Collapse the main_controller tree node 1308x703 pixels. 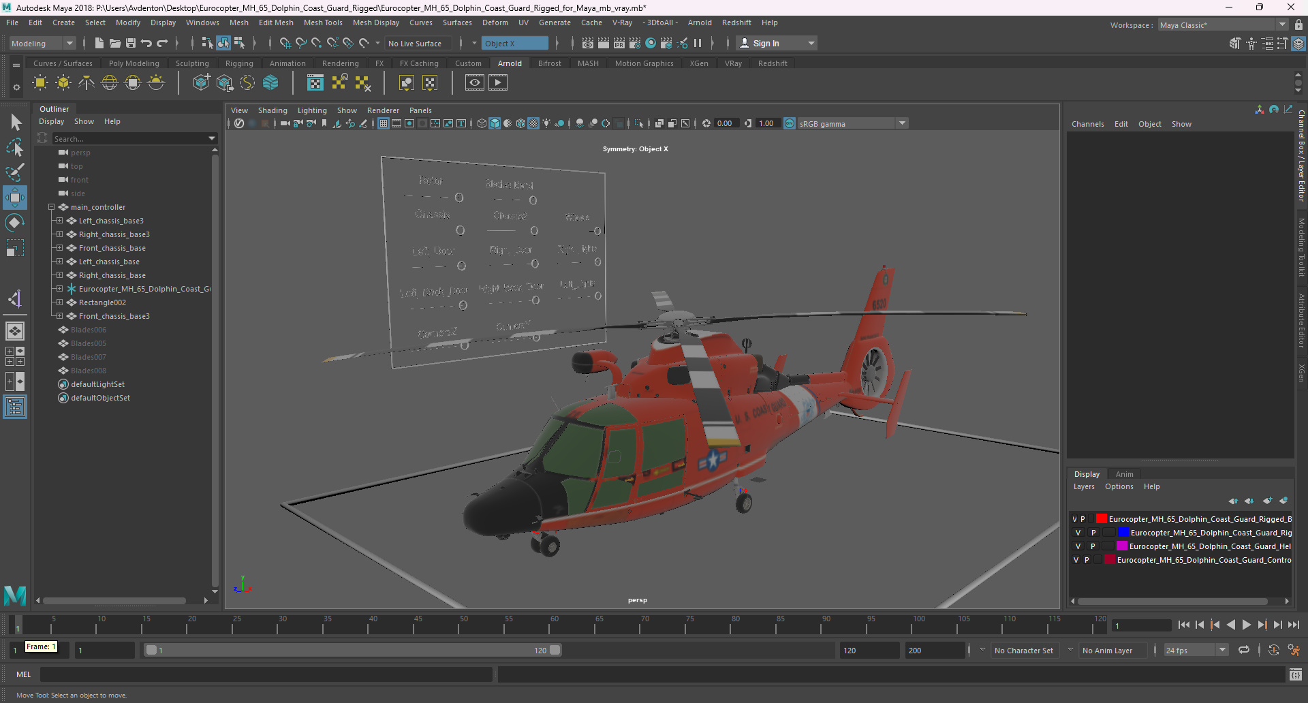point(51,207)
